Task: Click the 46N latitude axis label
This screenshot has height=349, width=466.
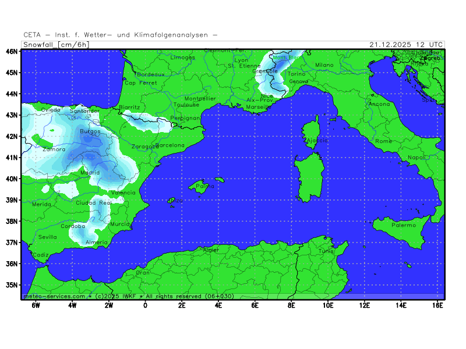Action: pyautogui.click(x=12, y=51)
